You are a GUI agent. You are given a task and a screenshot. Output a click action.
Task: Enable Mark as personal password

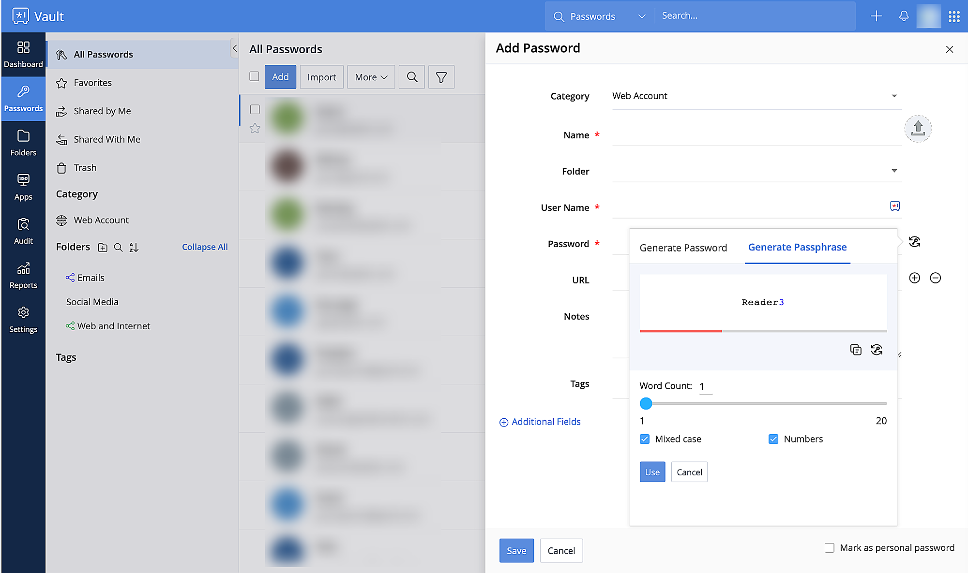point(830,548)
